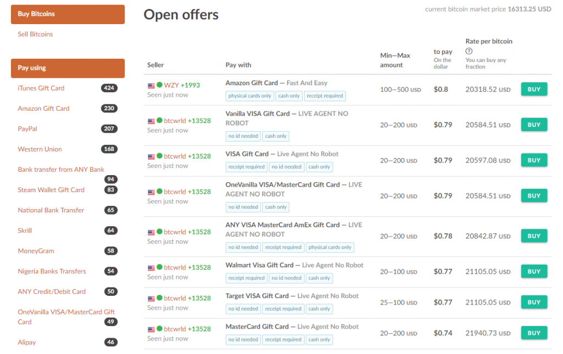The image size is (563, 354).
Task: Choose ANY Credit/Debit Card option
Action: tap(52, 291)
